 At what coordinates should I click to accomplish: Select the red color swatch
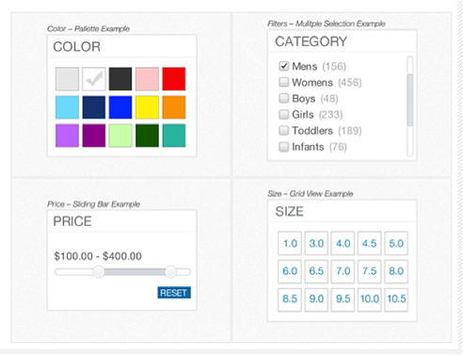[174, 79]
